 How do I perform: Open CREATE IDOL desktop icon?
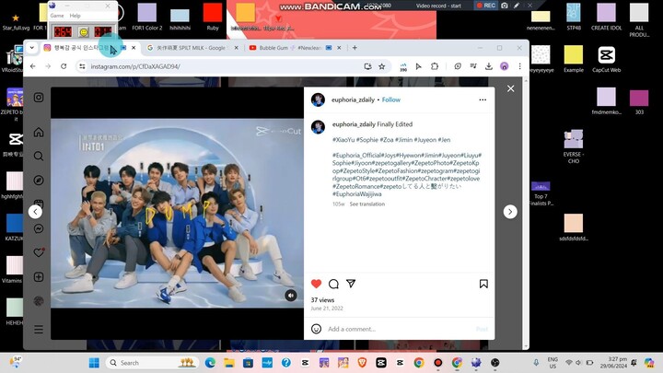[x=606, y=17]
